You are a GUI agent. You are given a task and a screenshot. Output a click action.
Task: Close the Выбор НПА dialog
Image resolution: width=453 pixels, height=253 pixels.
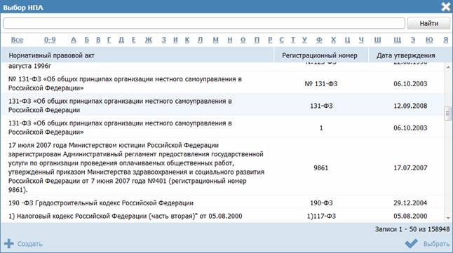point(446,6)
